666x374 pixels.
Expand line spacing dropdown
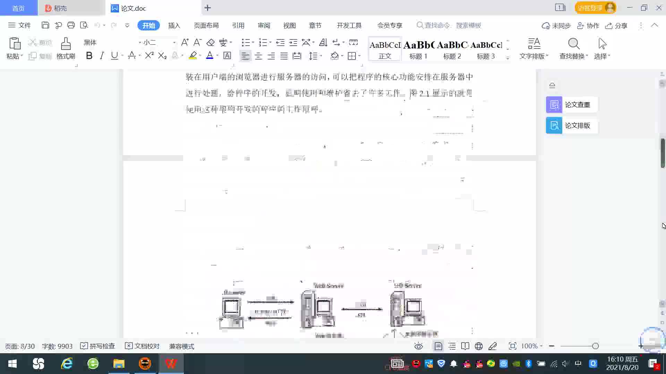[x=321, y=56]
